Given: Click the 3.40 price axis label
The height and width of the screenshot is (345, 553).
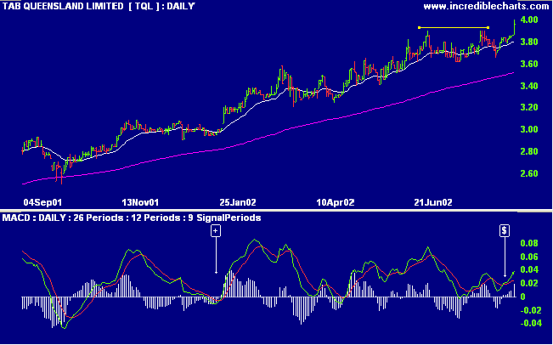Looking at the screenshot, I should coord(529,86).
